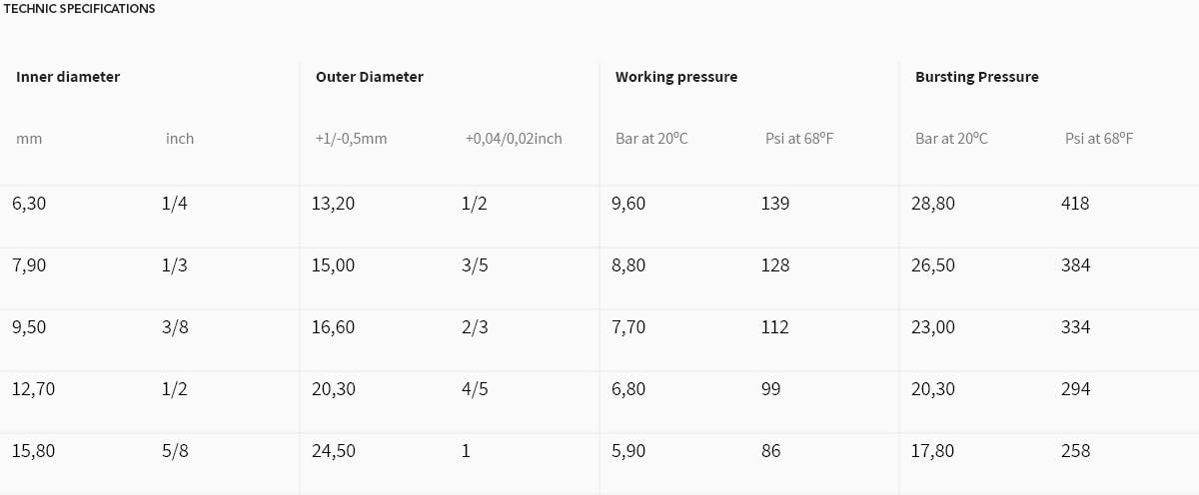The width and height of the screenshot is (1199, 495).
Task: Select the 9,60 working pressure bar value
Action: click(x=628, y=204)
